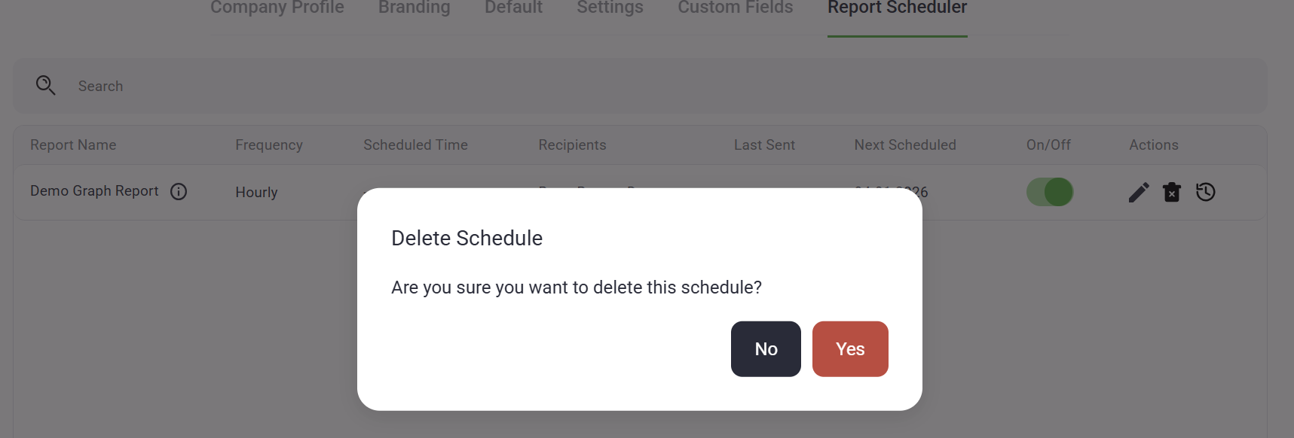This screenshot has height=438, width=1294.
Task: Open the schedule history clock icon
Action: [1206, 192]
